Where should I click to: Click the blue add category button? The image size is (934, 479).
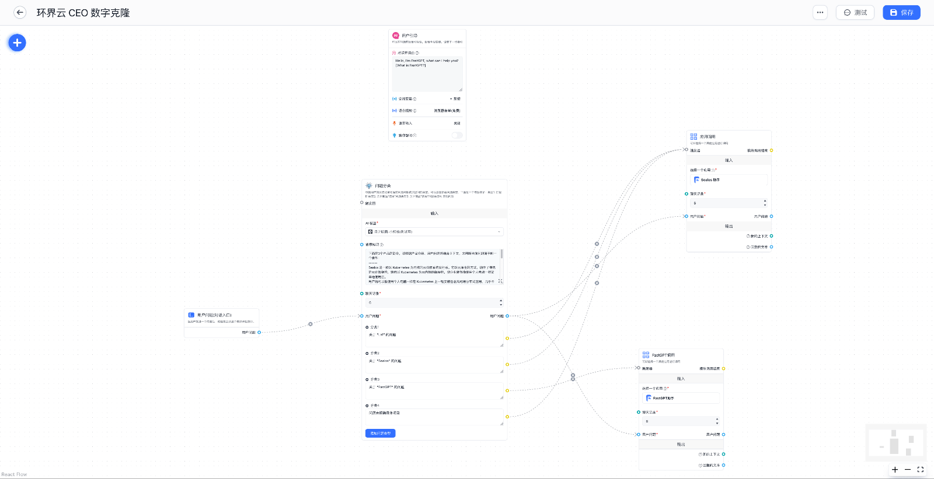click(x=380, y=434)
